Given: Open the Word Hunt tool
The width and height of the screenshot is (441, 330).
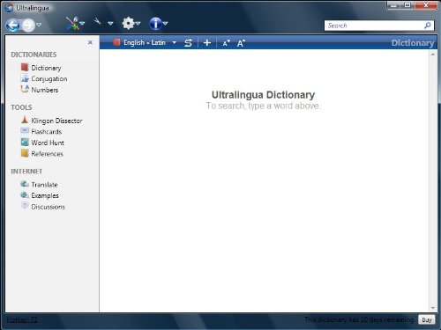Looking at the screenshot, I should 48,143.
